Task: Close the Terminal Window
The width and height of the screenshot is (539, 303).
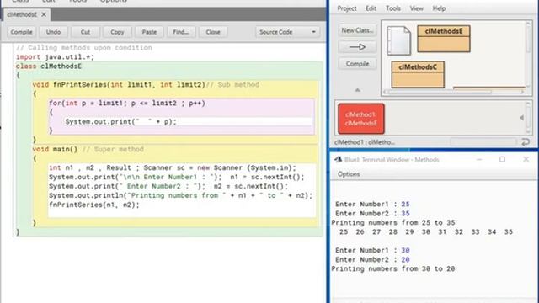Action: [526, 159]
